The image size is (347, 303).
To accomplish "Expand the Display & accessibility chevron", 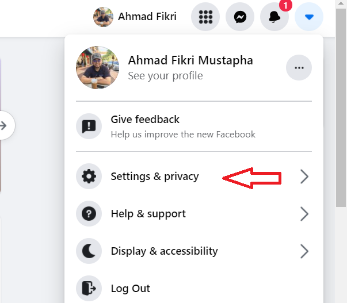I will click(304, 251).
